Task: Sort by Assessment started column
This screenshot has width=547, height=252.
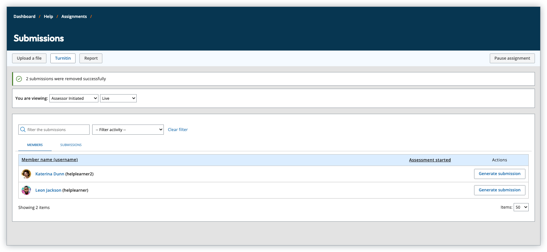Action: pyautogui.click(x=430, y=160)
